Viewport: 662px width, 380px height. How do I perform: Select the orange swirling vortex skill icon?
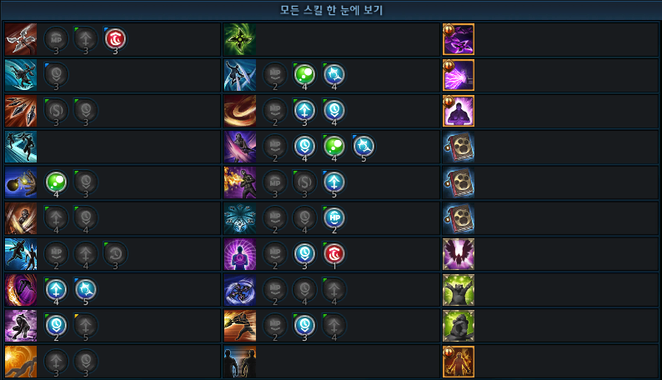[240, 111]
